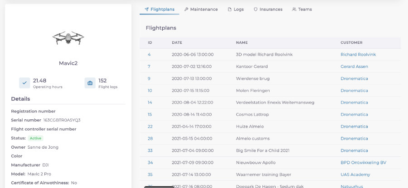The height and width of the screenshot is (188, 408).
Task: Open flightplan ID 4 link
Action: pyautogui.click(x=149, y=55)
